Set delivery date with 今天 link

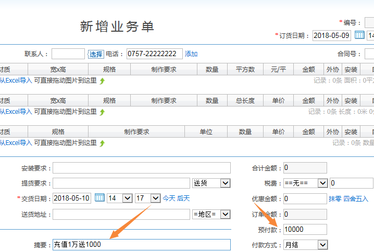(x=169, y=198)
